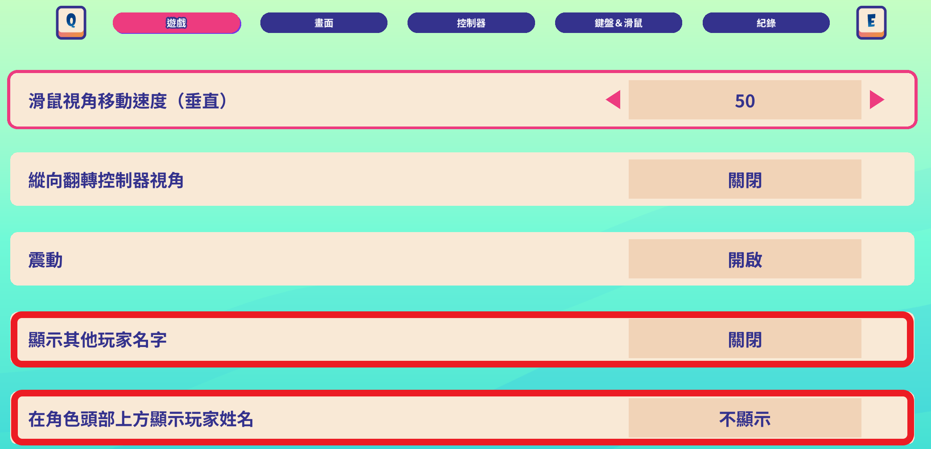Change the 不顯示 option for names overhead
Image resolution: width=931 pixels, height=449 pixels.
[x=745, y=418]
